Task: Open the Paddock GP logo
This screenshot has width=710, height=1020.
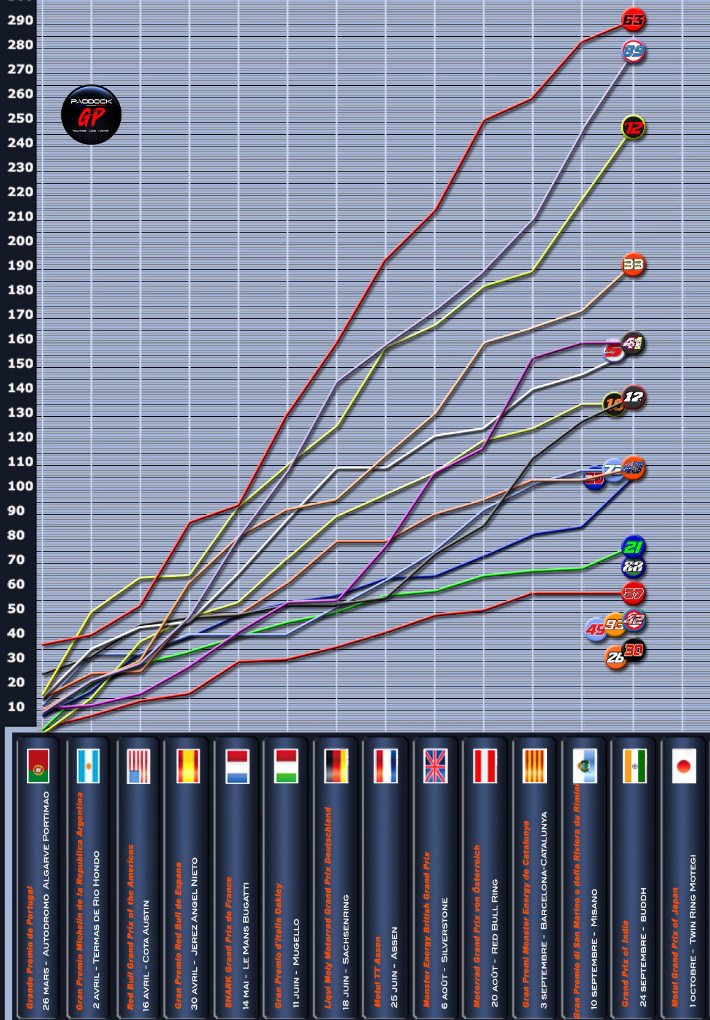Action: tap(91, 115)
